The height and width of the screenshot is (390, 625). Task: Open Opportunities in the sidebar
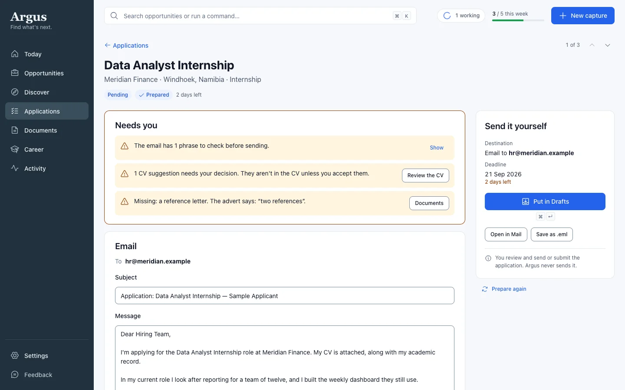(x=47, y=73)
